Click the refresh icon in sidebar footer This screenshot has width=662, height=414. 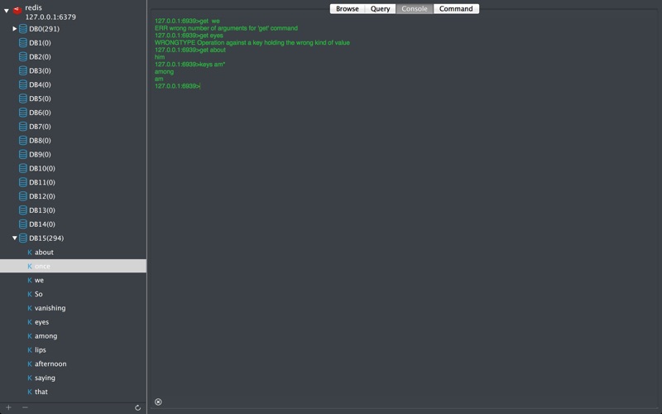pos(137,407)
